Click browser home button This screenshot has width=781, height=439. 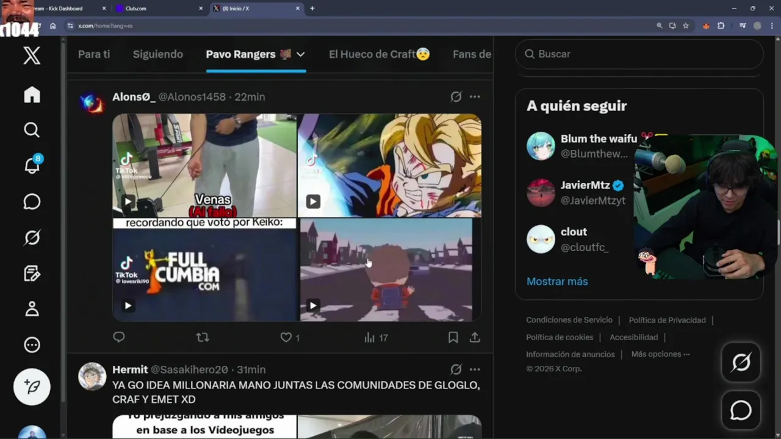pyautogui.click(x=53, y=26)
